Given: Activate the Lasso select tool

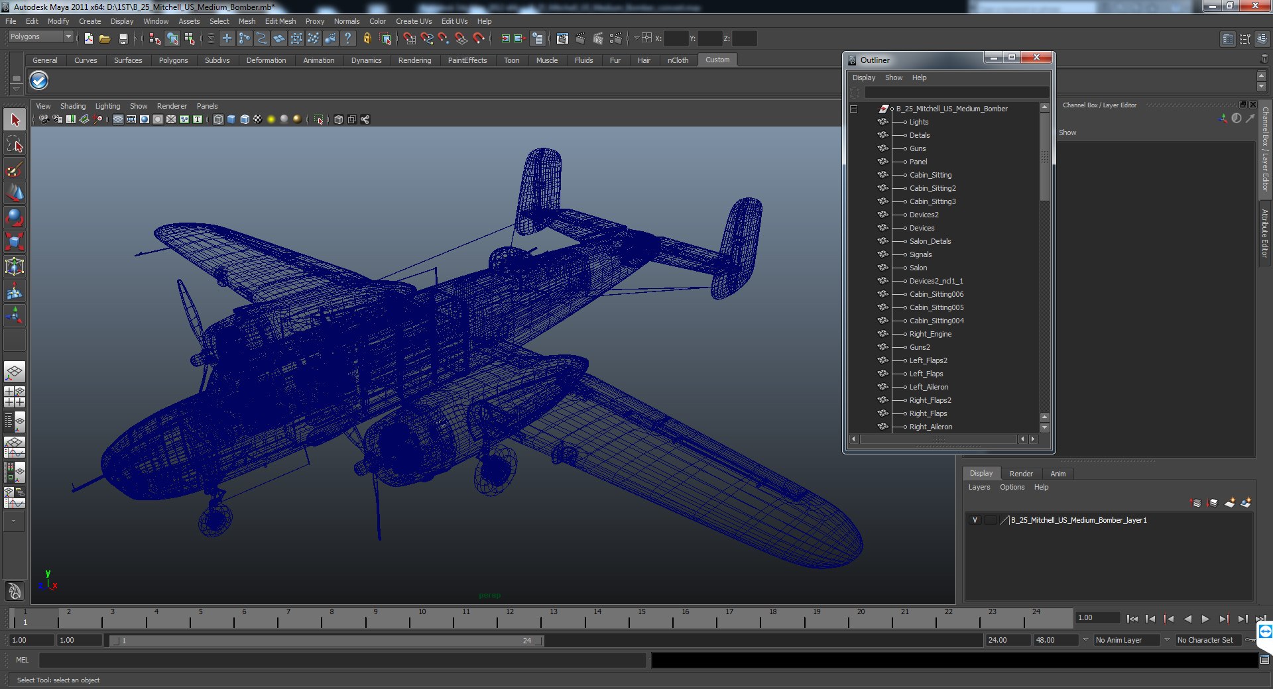Looking at the screenshot, I should (15, 144).
